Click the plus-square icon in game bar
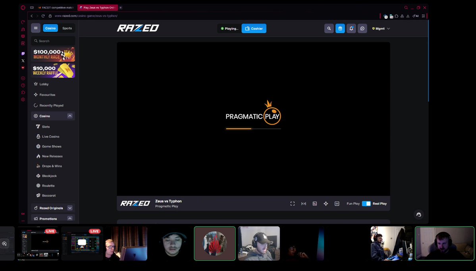This screenshot has height=271, width=476. [x=337, y=204]
